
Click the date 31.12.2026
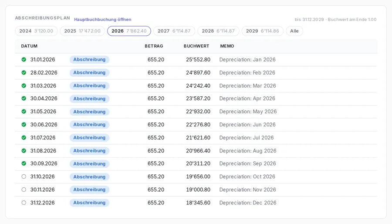coord(43,203)
